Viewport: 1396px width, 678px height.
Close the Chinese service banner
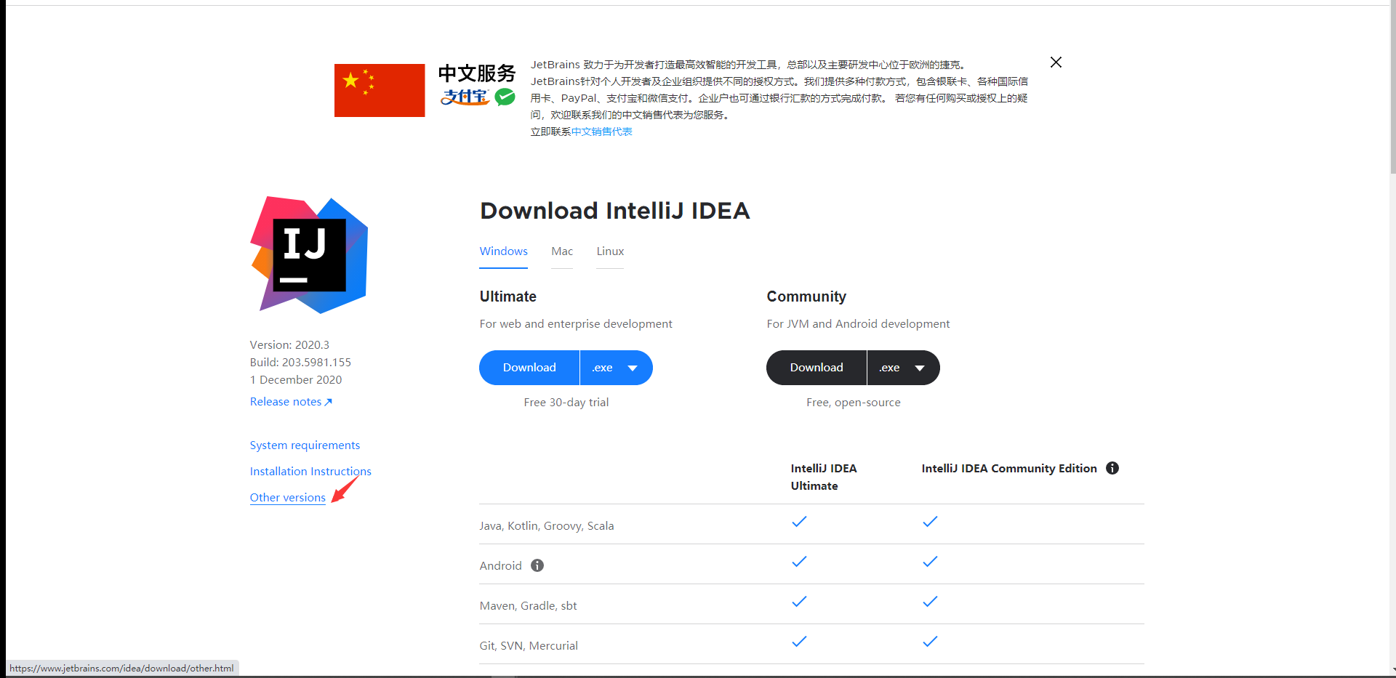point(1056,62)
